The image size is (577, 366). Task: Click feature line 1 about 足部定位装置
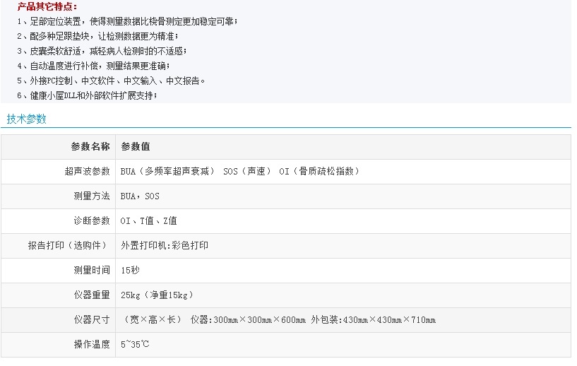click(x=127, y=21)
